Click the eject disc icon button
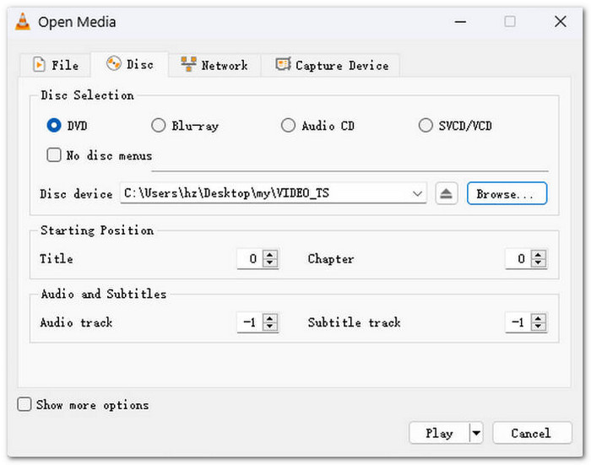Screen dimensions: 591x465 [447, 194]
